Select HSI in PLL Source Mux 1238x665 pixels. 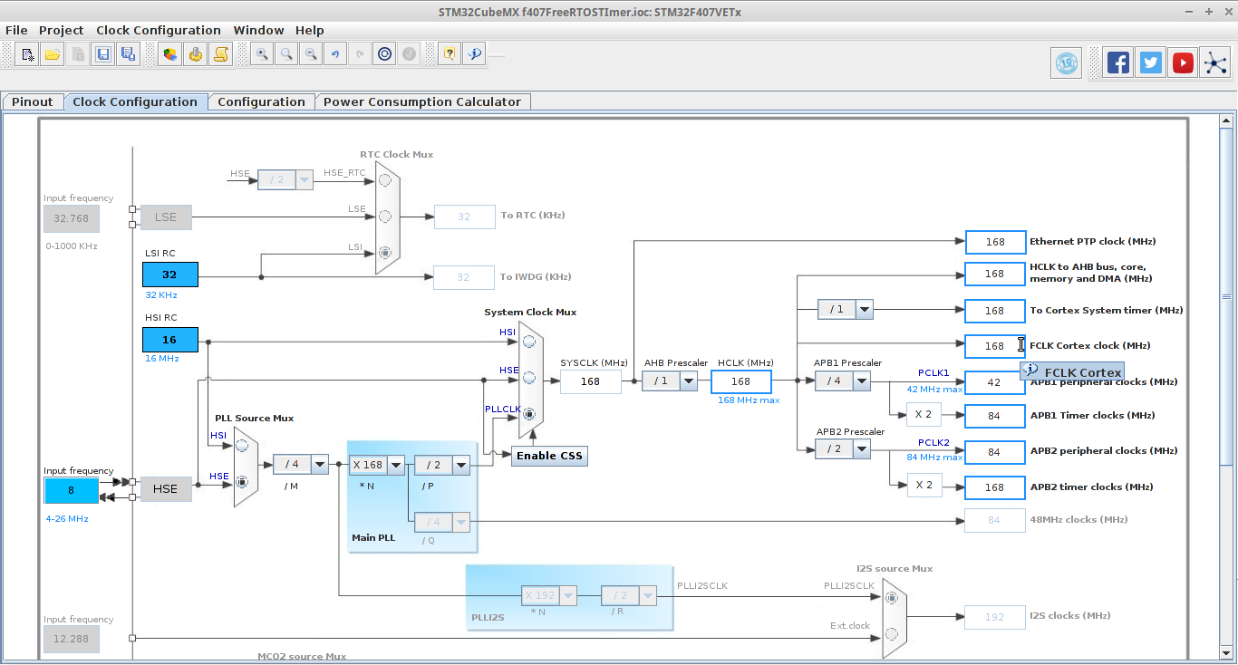242,445
